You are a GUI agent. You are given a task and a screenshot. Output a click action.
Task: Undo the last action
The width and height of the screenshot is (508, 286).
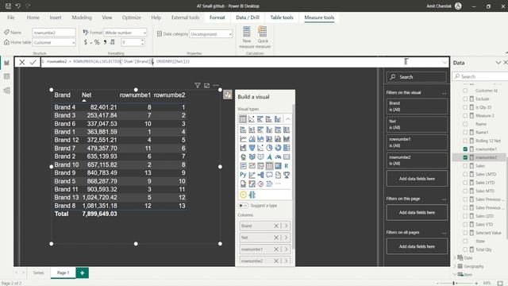18,6
